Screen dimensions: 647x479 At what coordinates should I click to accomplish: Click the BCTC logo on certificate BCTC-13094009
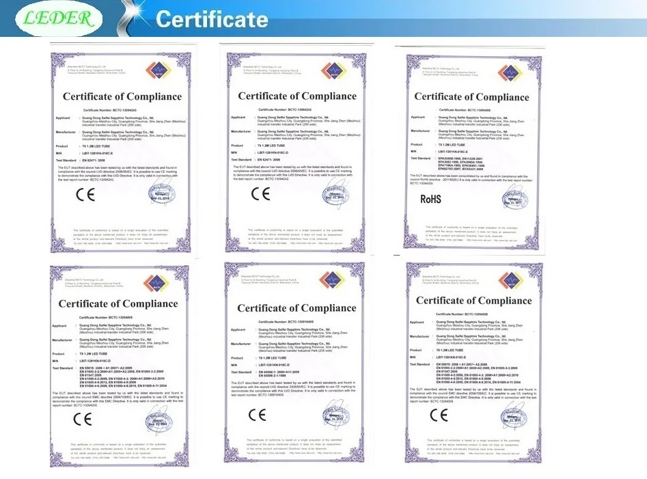point(510,73)
